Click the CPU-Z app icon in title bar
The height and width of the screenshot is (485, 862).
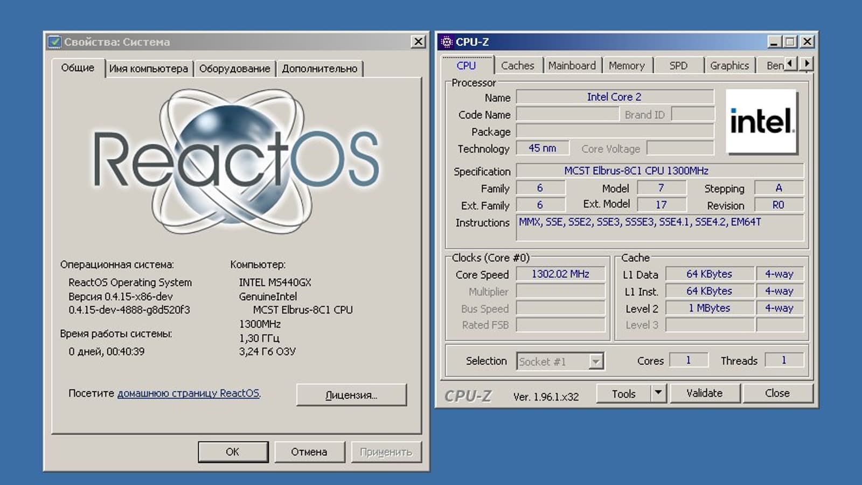coord(446,41)
